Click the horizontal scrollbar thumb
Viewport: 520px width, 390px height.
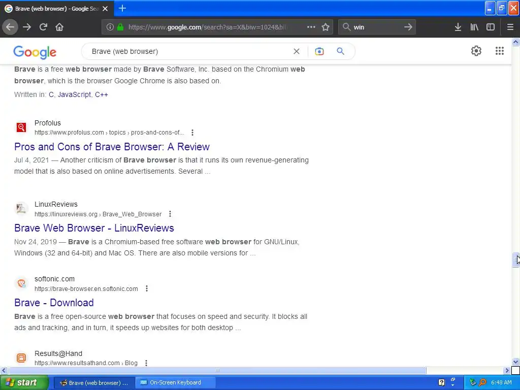pyautogui.click(x=217, y=370)
